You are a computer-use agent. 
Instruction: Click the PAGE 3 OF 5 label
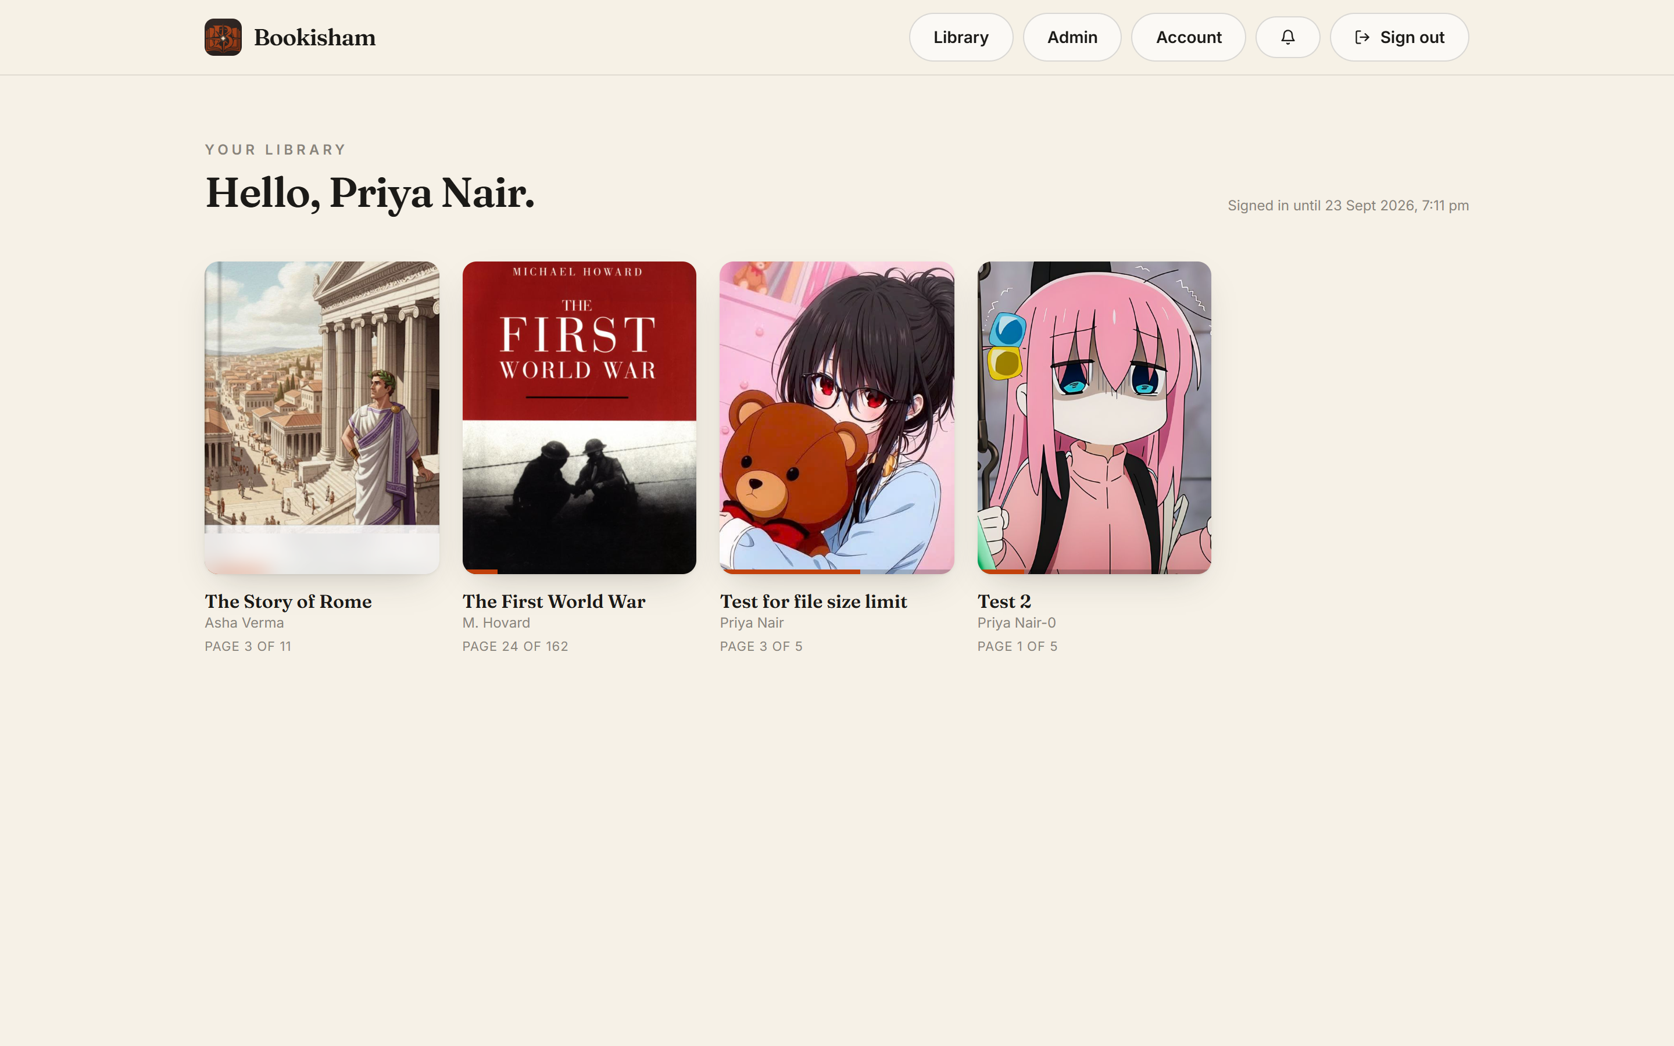point(761,646)
